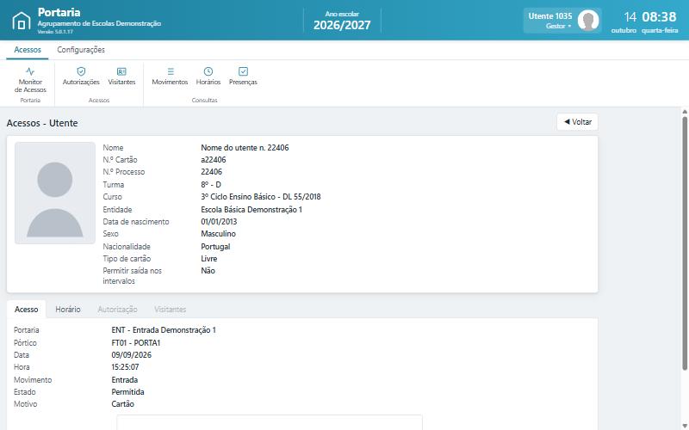Select the Acesso detail tab
This screenshot has height=430, width=689.
(27, 310)
